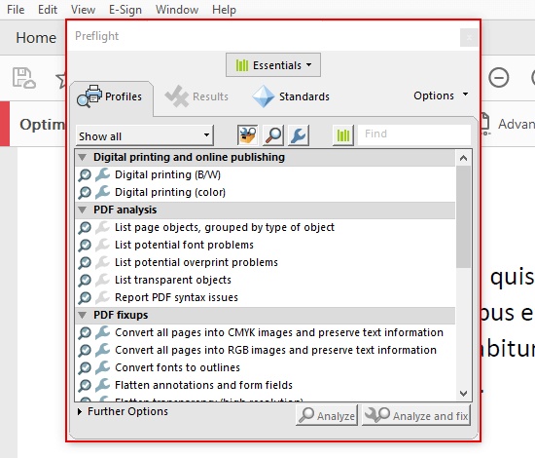Screen dimensions: 535x458
Task: Click the Find search field
Action: click(414, 134)
